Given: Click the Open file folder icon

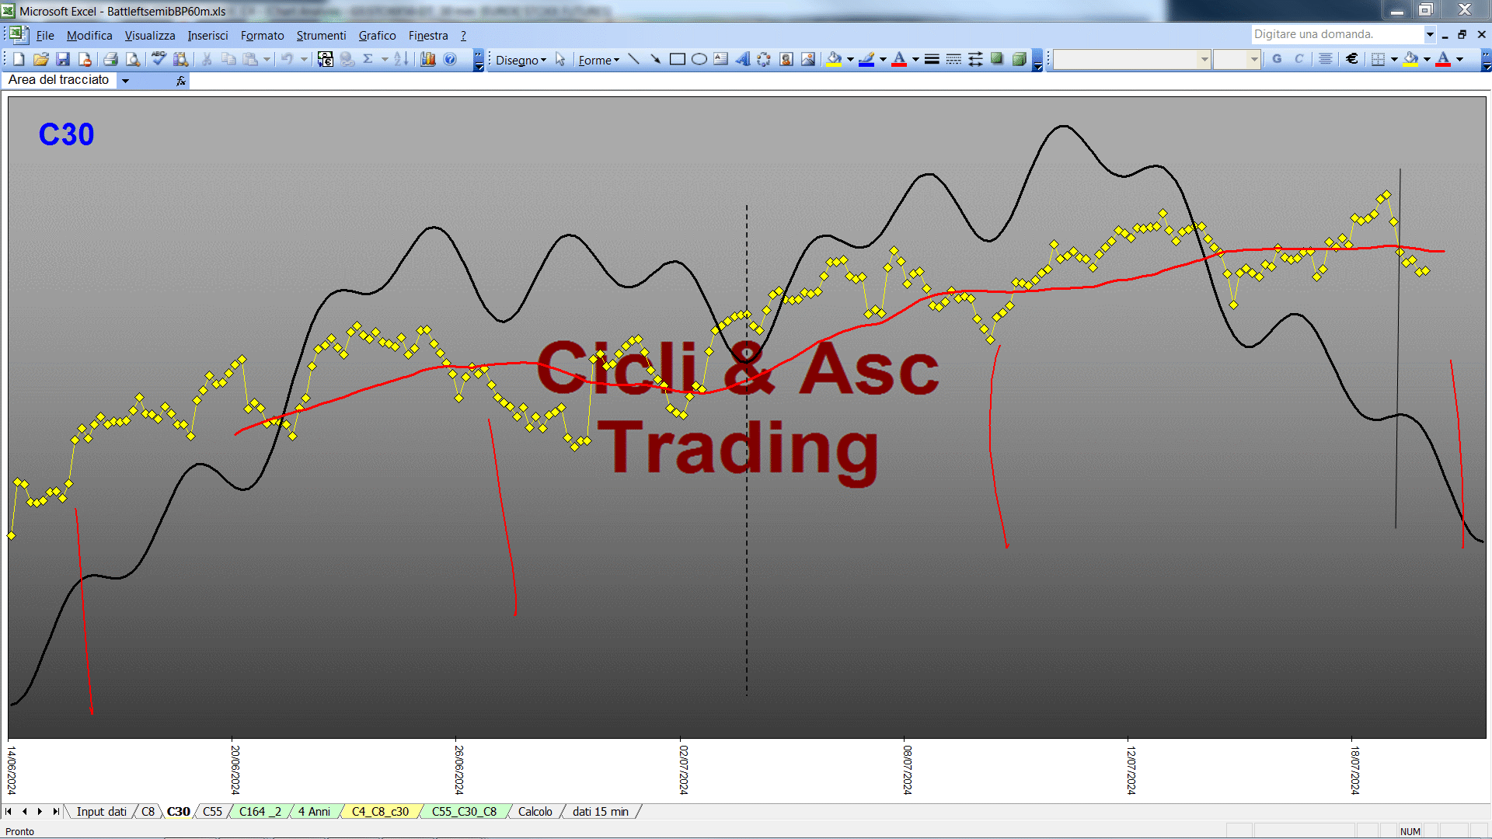Looking at the screenshot, I should pos(41,60).
